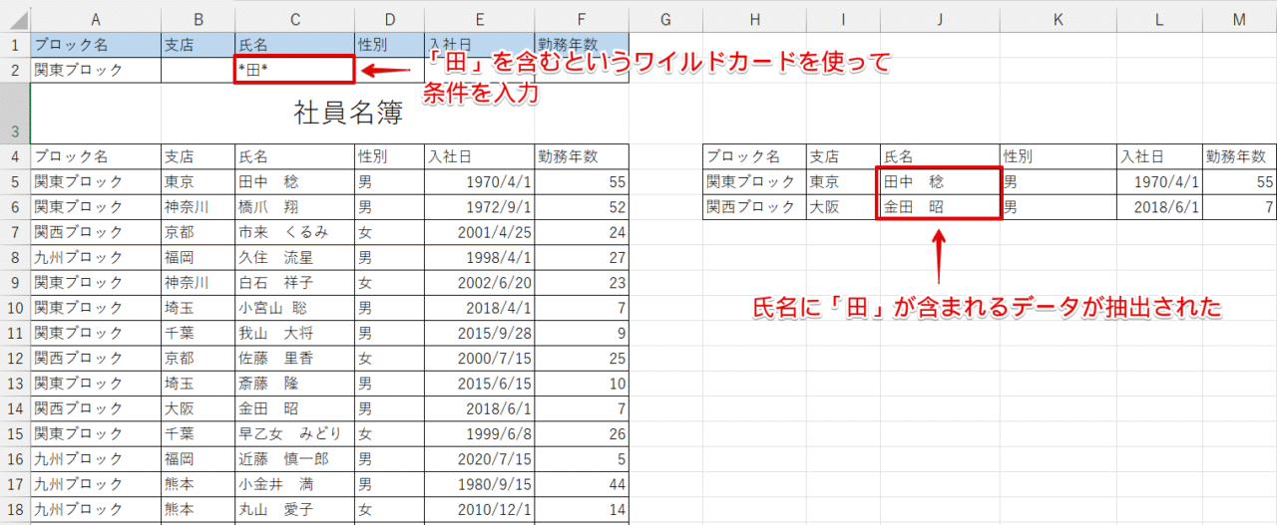This screenshot has width=1277, height=525.
Task: Select row header 9
Action: [x=15, y=282]
